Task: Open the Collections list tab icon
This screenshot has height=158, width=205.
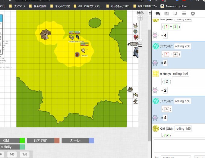Action: click(184, 14)
